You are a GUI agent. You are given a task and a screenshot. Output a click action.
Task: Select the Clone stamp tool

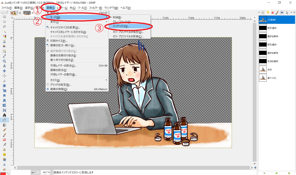click(4, 150)
